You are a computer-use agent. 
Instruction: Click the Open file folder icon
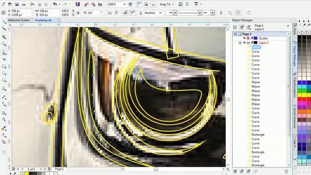[x=10, y=4]
